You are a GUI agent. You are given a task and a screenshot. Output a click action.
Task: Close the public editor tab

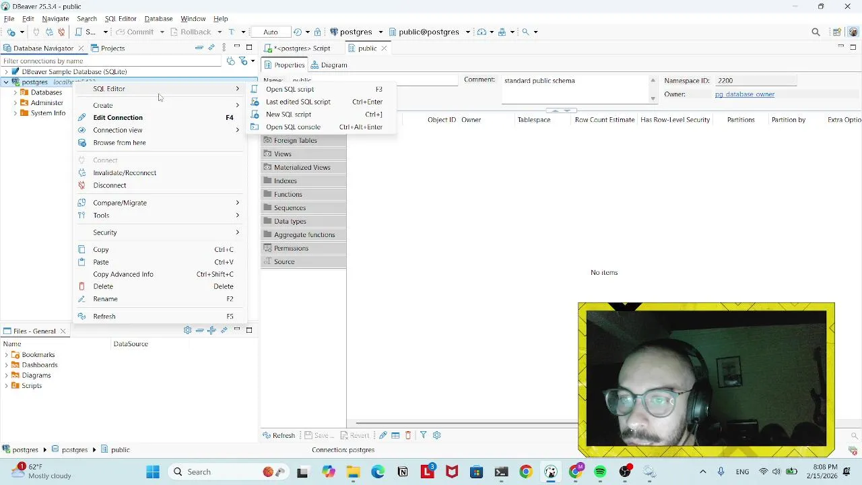tap(385, 48)
